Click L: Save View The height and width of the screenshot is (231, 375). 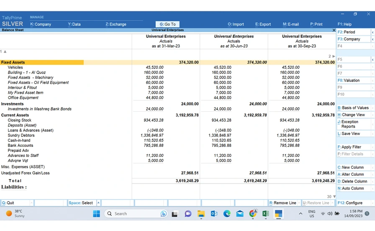click(354, 133)
